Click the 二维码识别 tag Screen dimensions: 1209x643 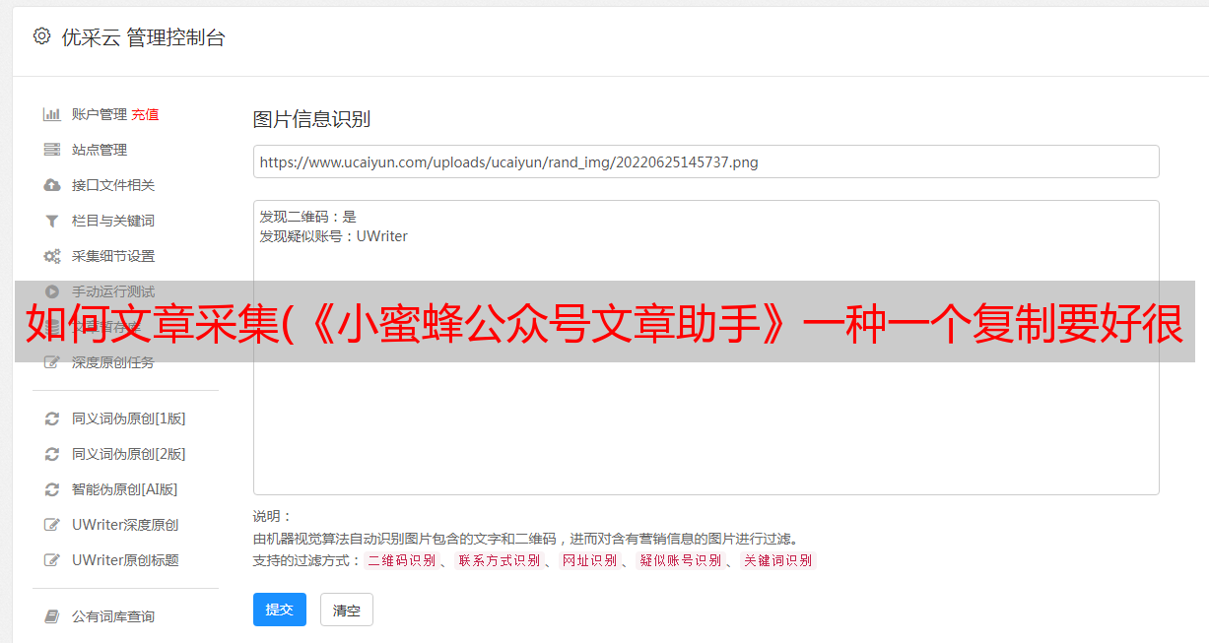click(401, 560)
